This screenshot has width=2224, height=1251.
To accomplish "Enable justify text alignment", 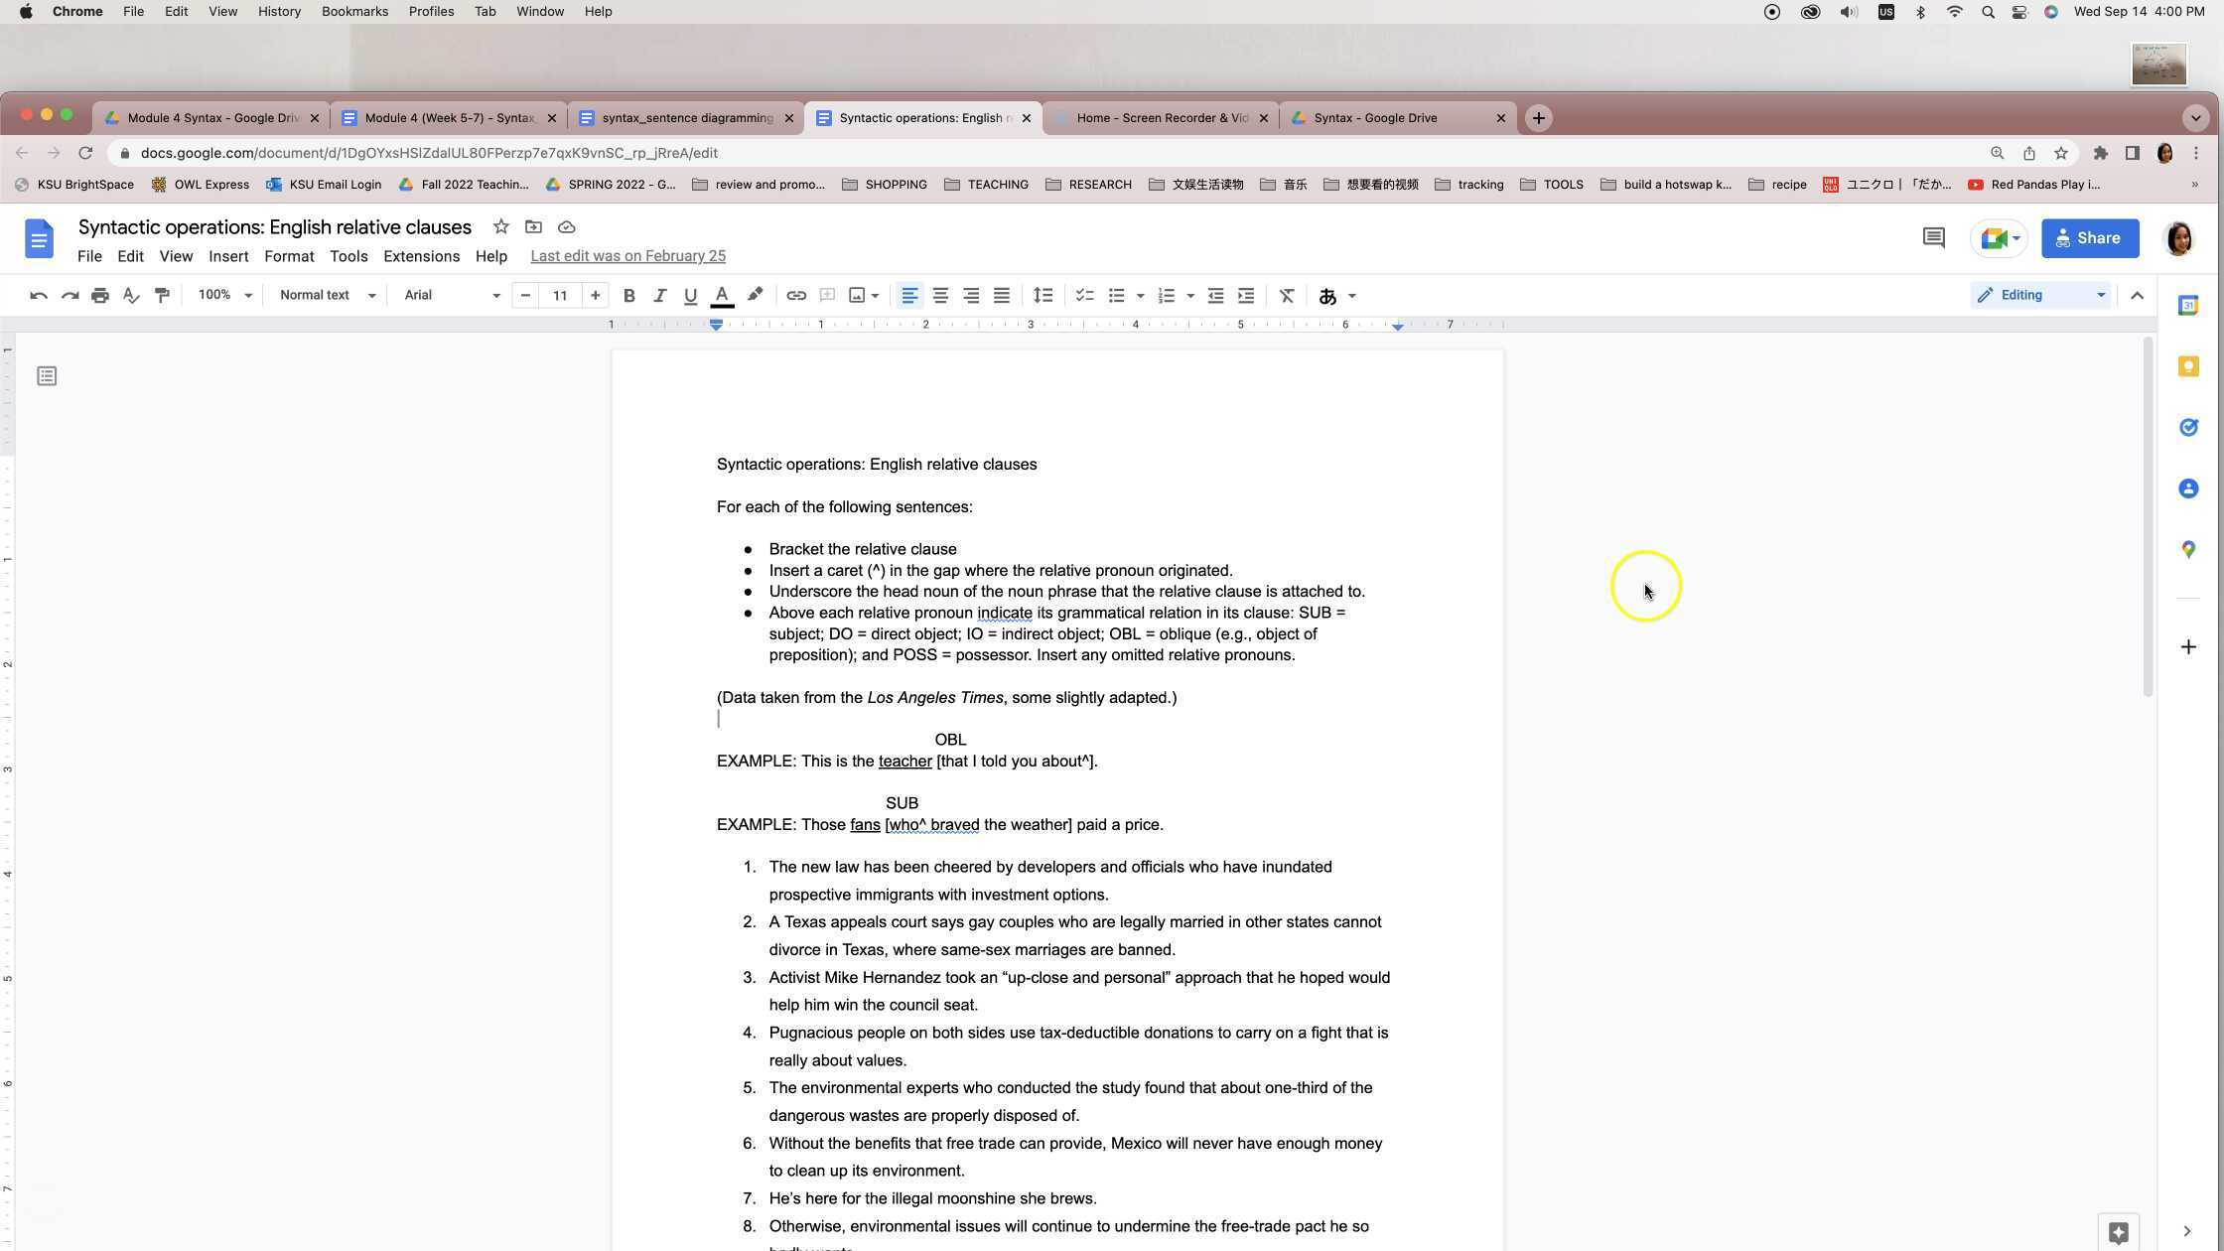I will [x=1002, y=295].
